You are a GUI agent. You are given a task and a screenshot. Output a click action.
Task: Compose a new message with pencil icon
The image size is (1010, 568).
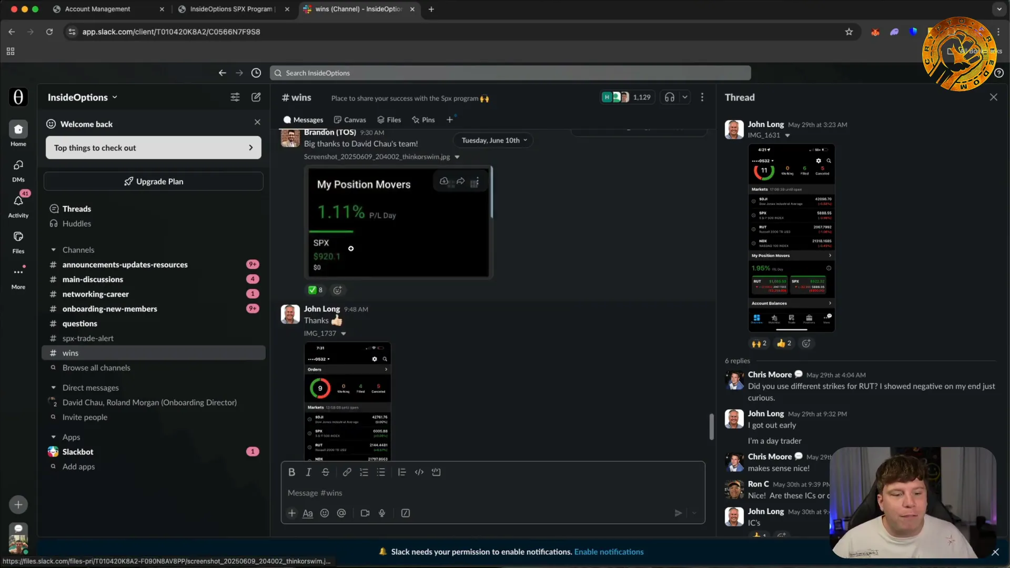(256, 97)
